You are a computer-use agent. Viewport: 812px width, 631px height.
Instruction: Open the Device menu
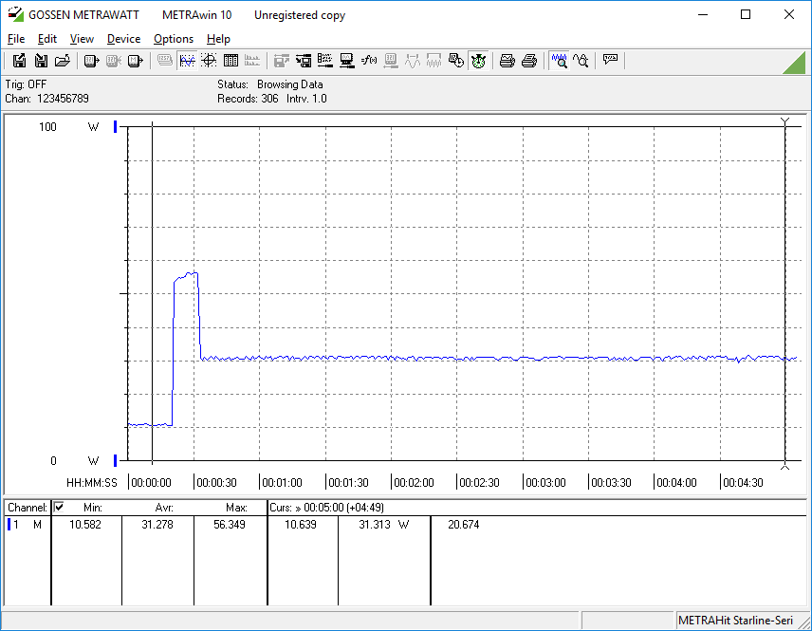[123, 39]
